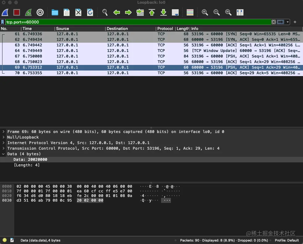
Task: Add a display filter button with plus
Action: [x=295, y=22]
